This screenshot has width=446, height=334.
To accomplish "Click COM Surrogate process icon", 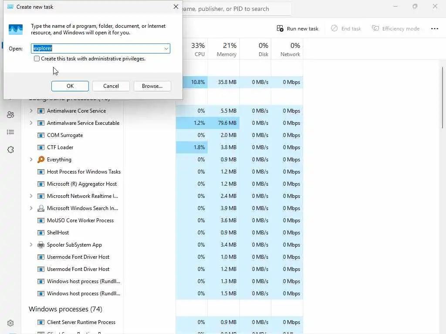I will click(41, 135).
